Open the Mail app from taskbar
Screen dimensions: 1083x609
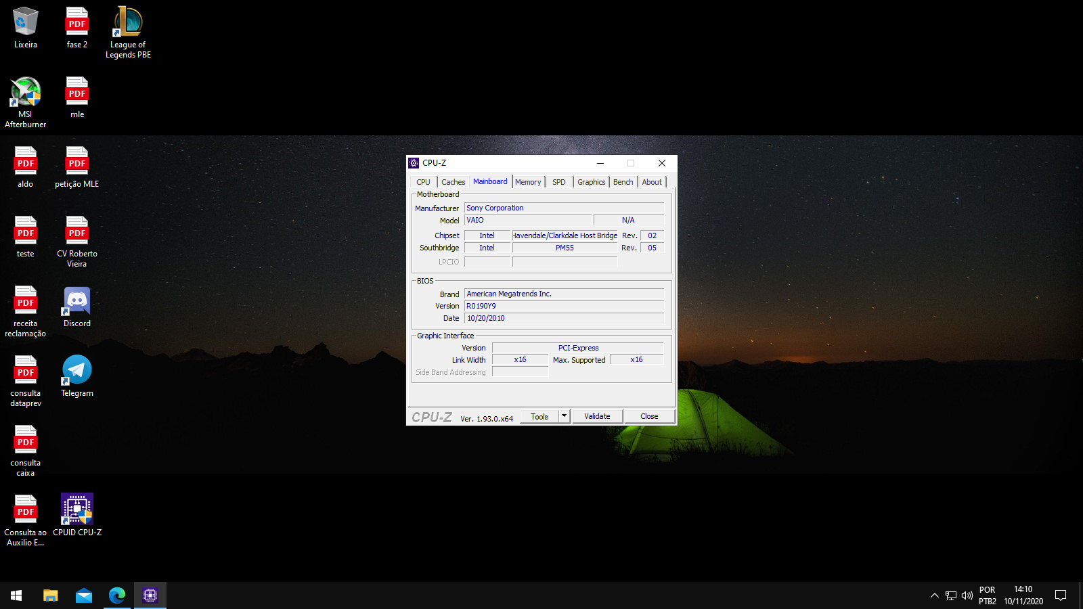pos(84,595)
